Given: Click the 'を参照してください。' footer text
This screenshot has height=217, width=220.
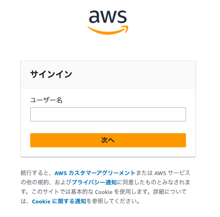Looking at the screenshot, I should pos(113,201).
